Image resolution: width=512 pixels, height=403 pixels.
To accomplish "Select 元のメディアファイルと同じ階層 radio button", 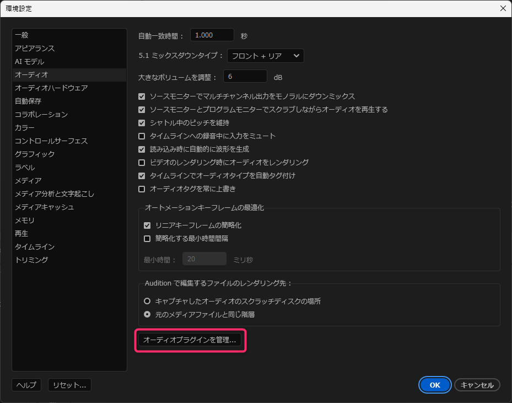I will click(x=147, y=315).
